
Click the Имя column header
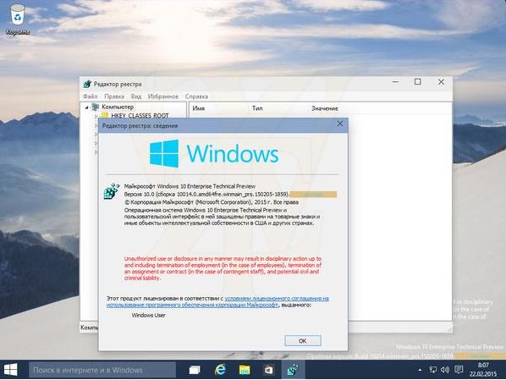click(x=199, y=108)
